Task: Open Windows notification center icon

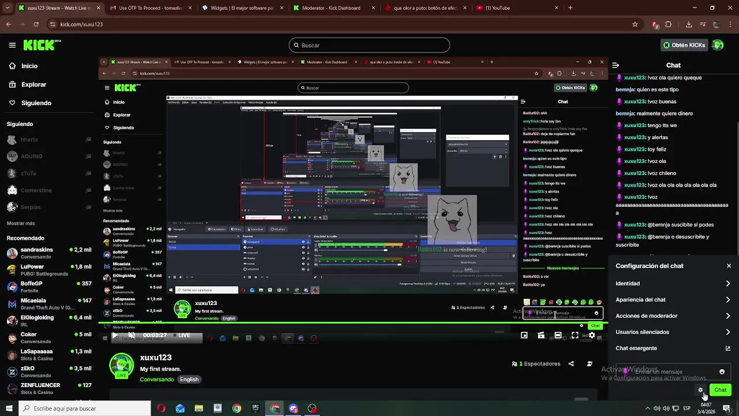Action: point(726,408)
